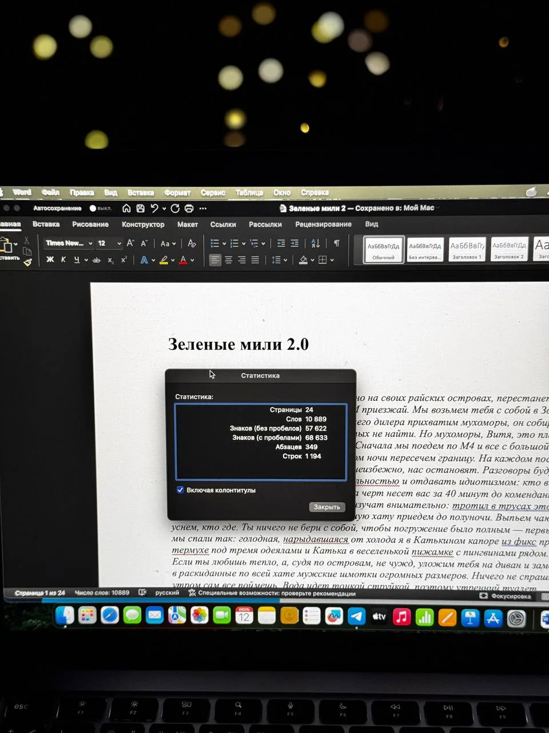Open the Формат menu in menu bar

coord(177,193)
